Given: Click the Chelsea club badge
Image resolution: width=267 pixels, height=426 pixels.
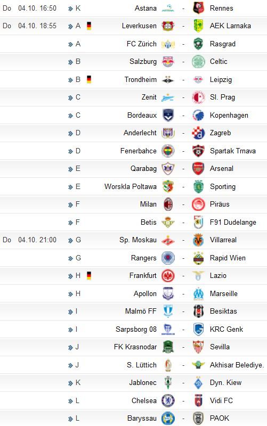Looking at the screenshot, I should tap(168, 401).
